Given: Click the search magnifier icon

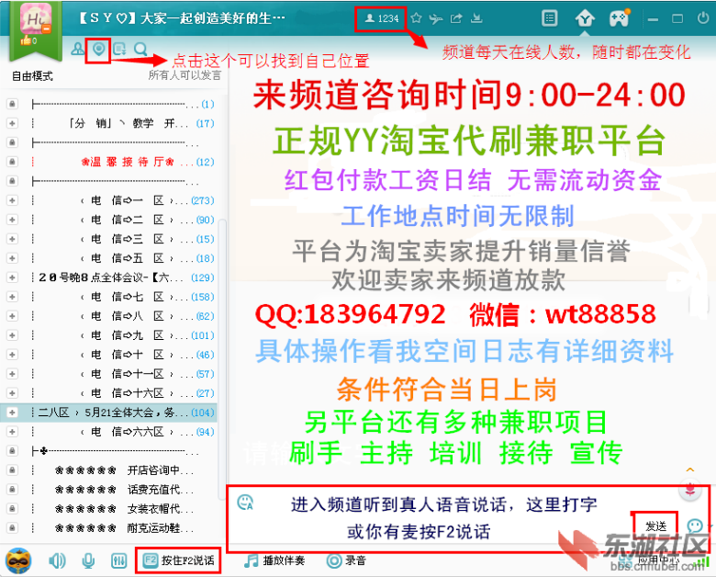Looking at the screenshot, I should pyautogui.click(x=140, y=49).
